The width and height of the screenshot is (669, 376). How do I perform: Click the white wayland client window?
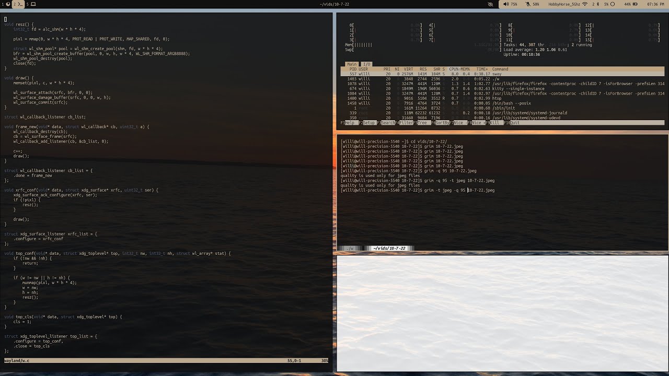point(502,313)
